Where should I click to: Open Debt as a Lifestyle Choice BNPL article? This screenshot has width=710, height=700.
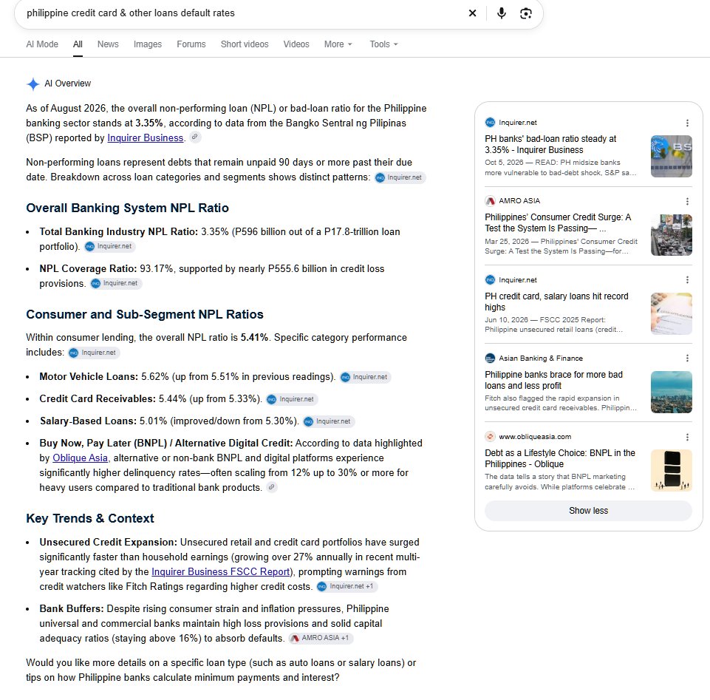point(560,458)
